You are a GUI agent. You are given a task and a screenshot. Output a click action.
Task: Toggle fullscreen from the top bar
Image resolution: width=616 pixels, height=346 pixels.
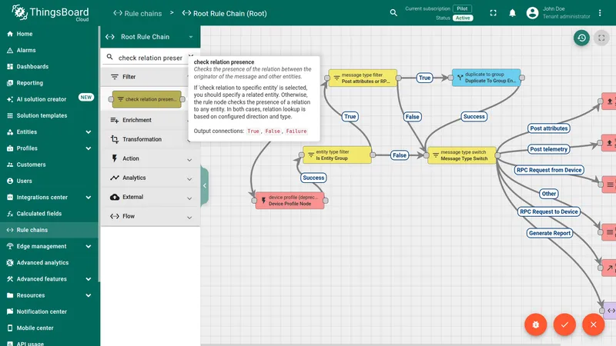(x=493, y=13)
